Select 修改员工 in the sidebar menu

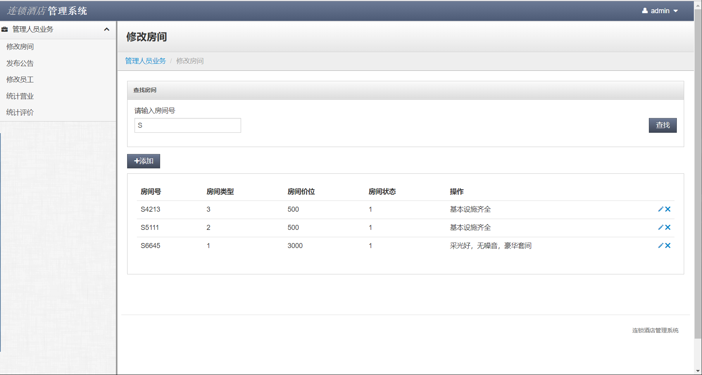tap(20, 79)
